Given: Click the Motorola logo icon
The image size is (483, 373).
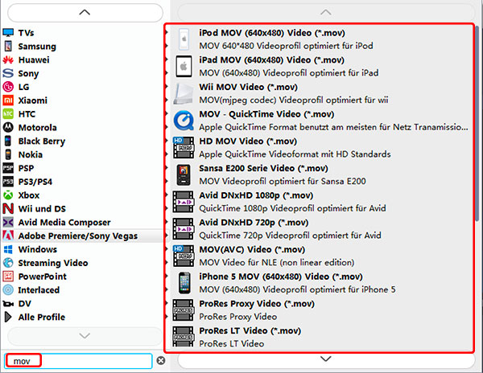Looking at the screenshot, I should pyautogui.click(x=8, y=127).
